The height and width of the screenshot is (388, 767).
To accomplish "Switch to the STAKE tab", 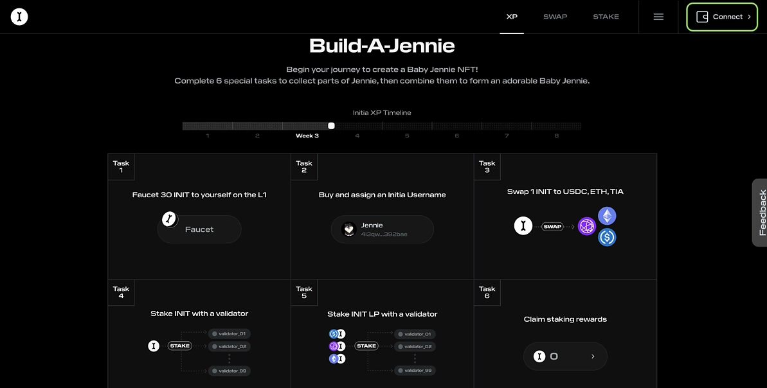I will tap(606, 17).
